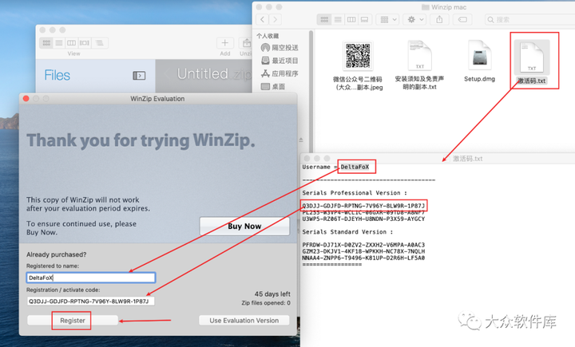Click the serial starting with U3WP5
Screen dimensions: 575x347
point(363,219)
